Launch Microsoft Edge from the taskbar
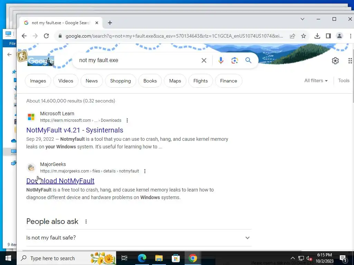The height and width of the screenshot is (265, 354). [142, 258]
